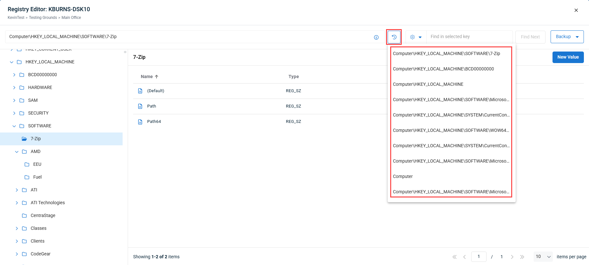
Task: Click the Find in selected key field
Action: (469, 37)
